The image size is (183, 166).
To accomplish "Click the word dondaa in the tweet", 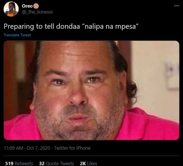I will pyautogui.click(x=68, y=26).
